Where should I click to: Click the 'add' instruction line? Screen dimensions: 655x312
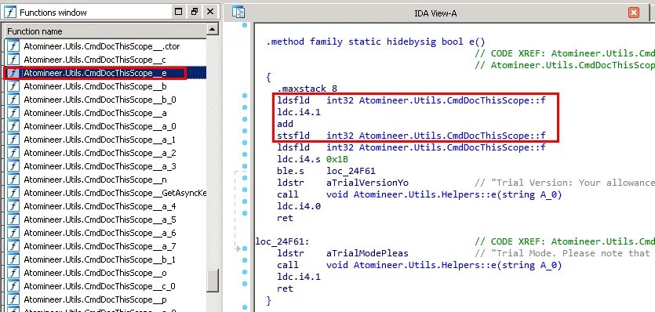coord(285,124)
